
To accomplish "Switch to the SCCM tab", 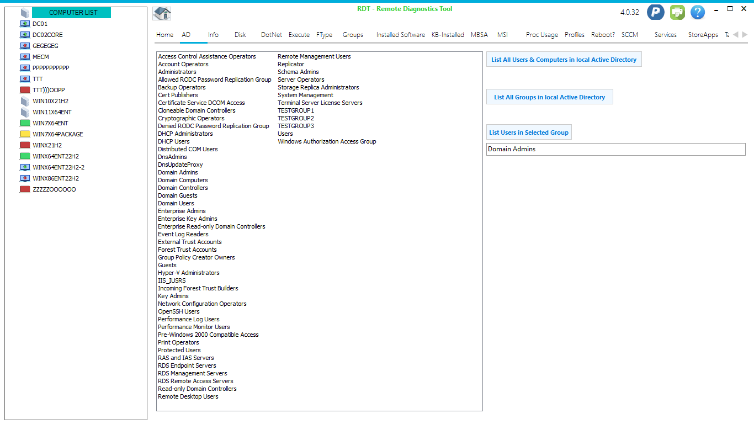I will point(630,35).
